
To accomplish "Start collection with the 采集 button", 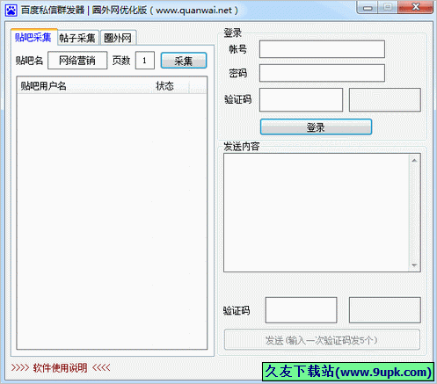I will (184, 61).
